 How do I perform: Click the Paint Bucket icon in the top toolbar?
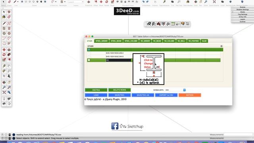coord(188,2)
